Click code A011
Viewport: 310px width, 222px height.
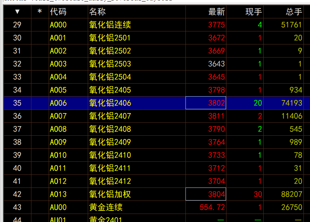click(x=58, y=168)
